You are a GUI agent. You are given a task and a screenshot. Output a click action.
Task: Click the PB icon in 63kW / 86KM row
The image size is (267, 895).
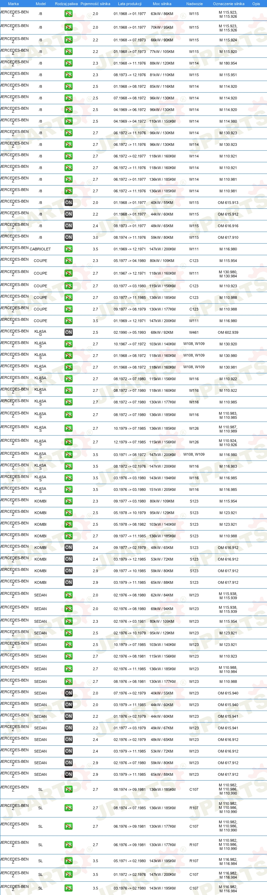68,14
